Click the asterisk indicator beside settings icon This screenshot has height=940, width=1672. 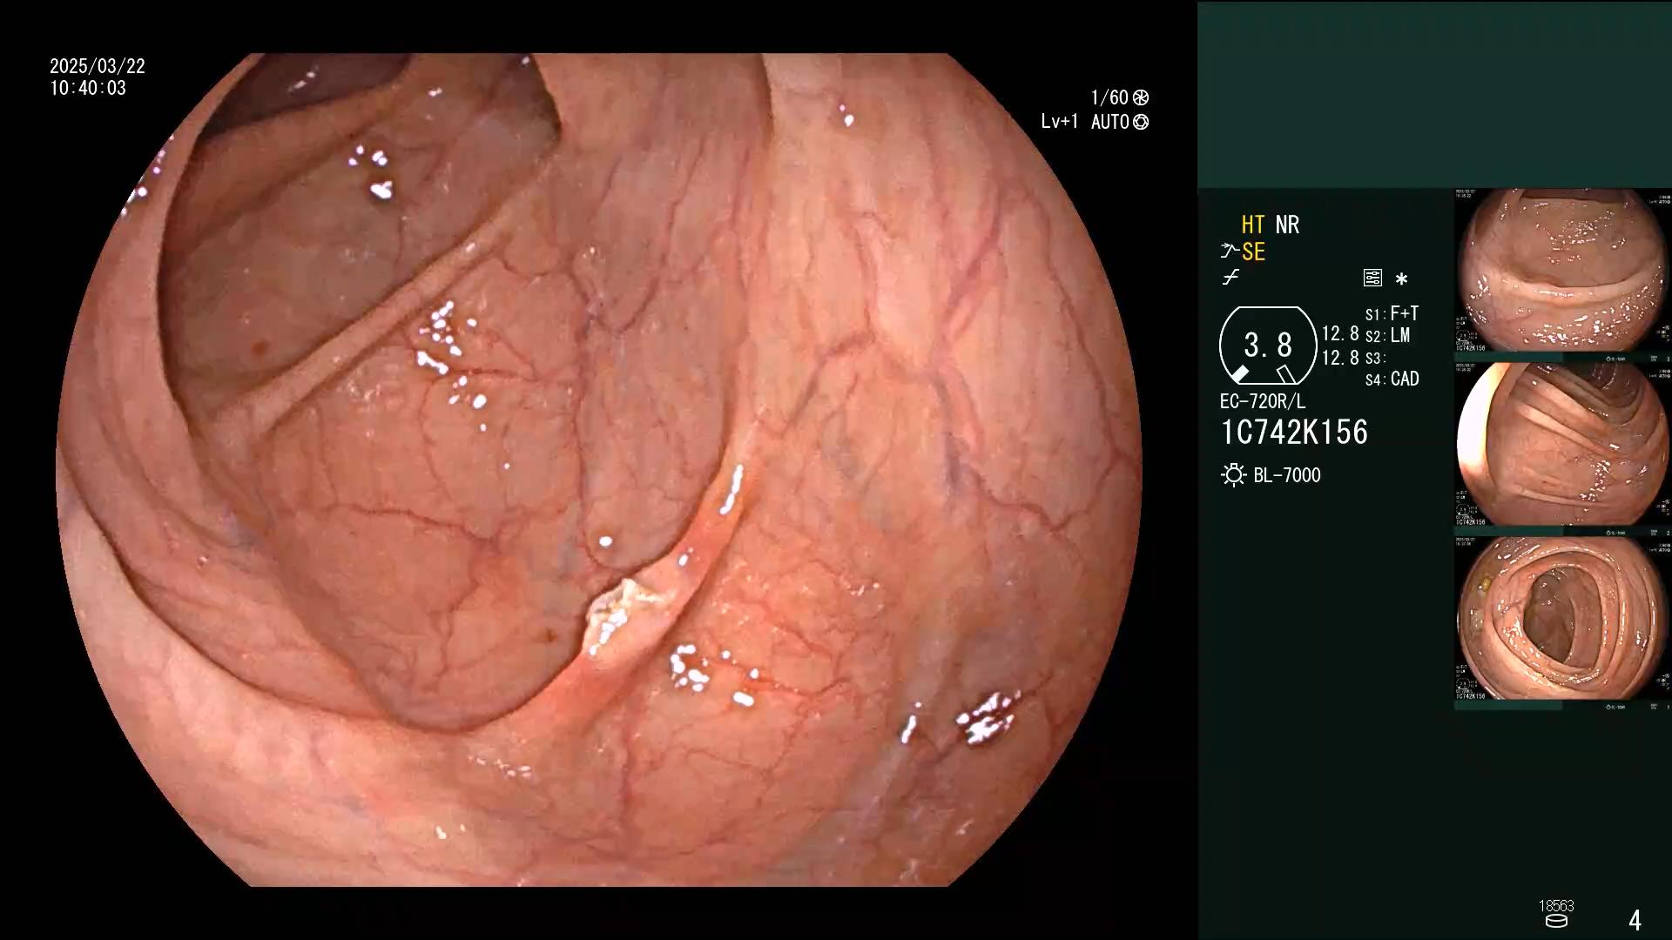1401,279
